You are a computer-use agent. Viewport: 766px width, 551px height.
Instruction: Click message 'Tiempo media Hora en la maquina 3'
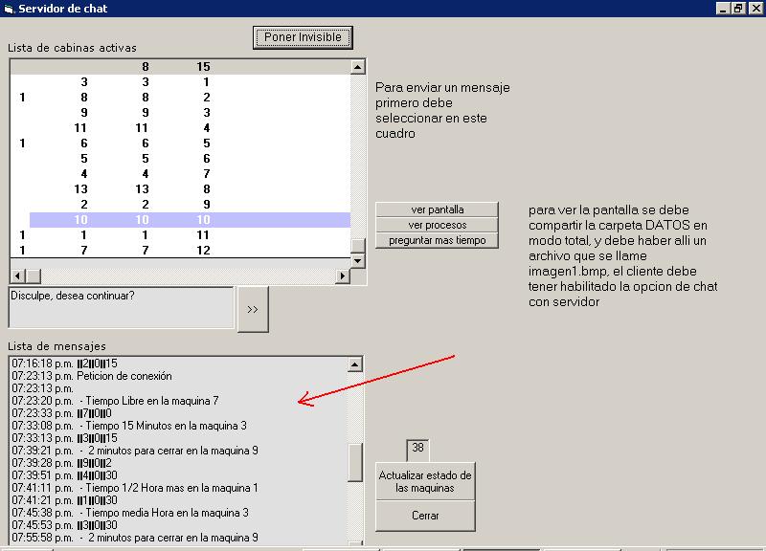167,513
